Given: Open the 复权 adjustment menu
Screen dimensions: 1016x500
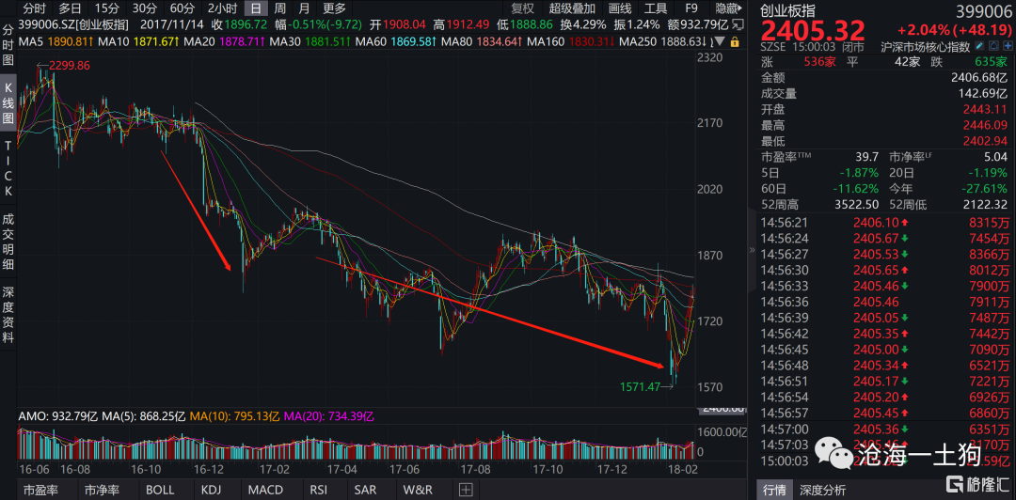Looking at the screenshot, I should (x=522, y=8).
